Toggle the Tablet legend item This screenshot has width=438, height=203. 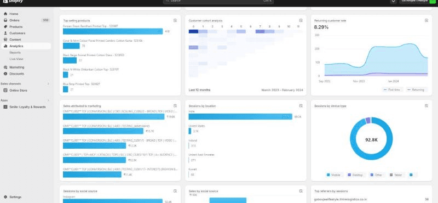(396, 175)
